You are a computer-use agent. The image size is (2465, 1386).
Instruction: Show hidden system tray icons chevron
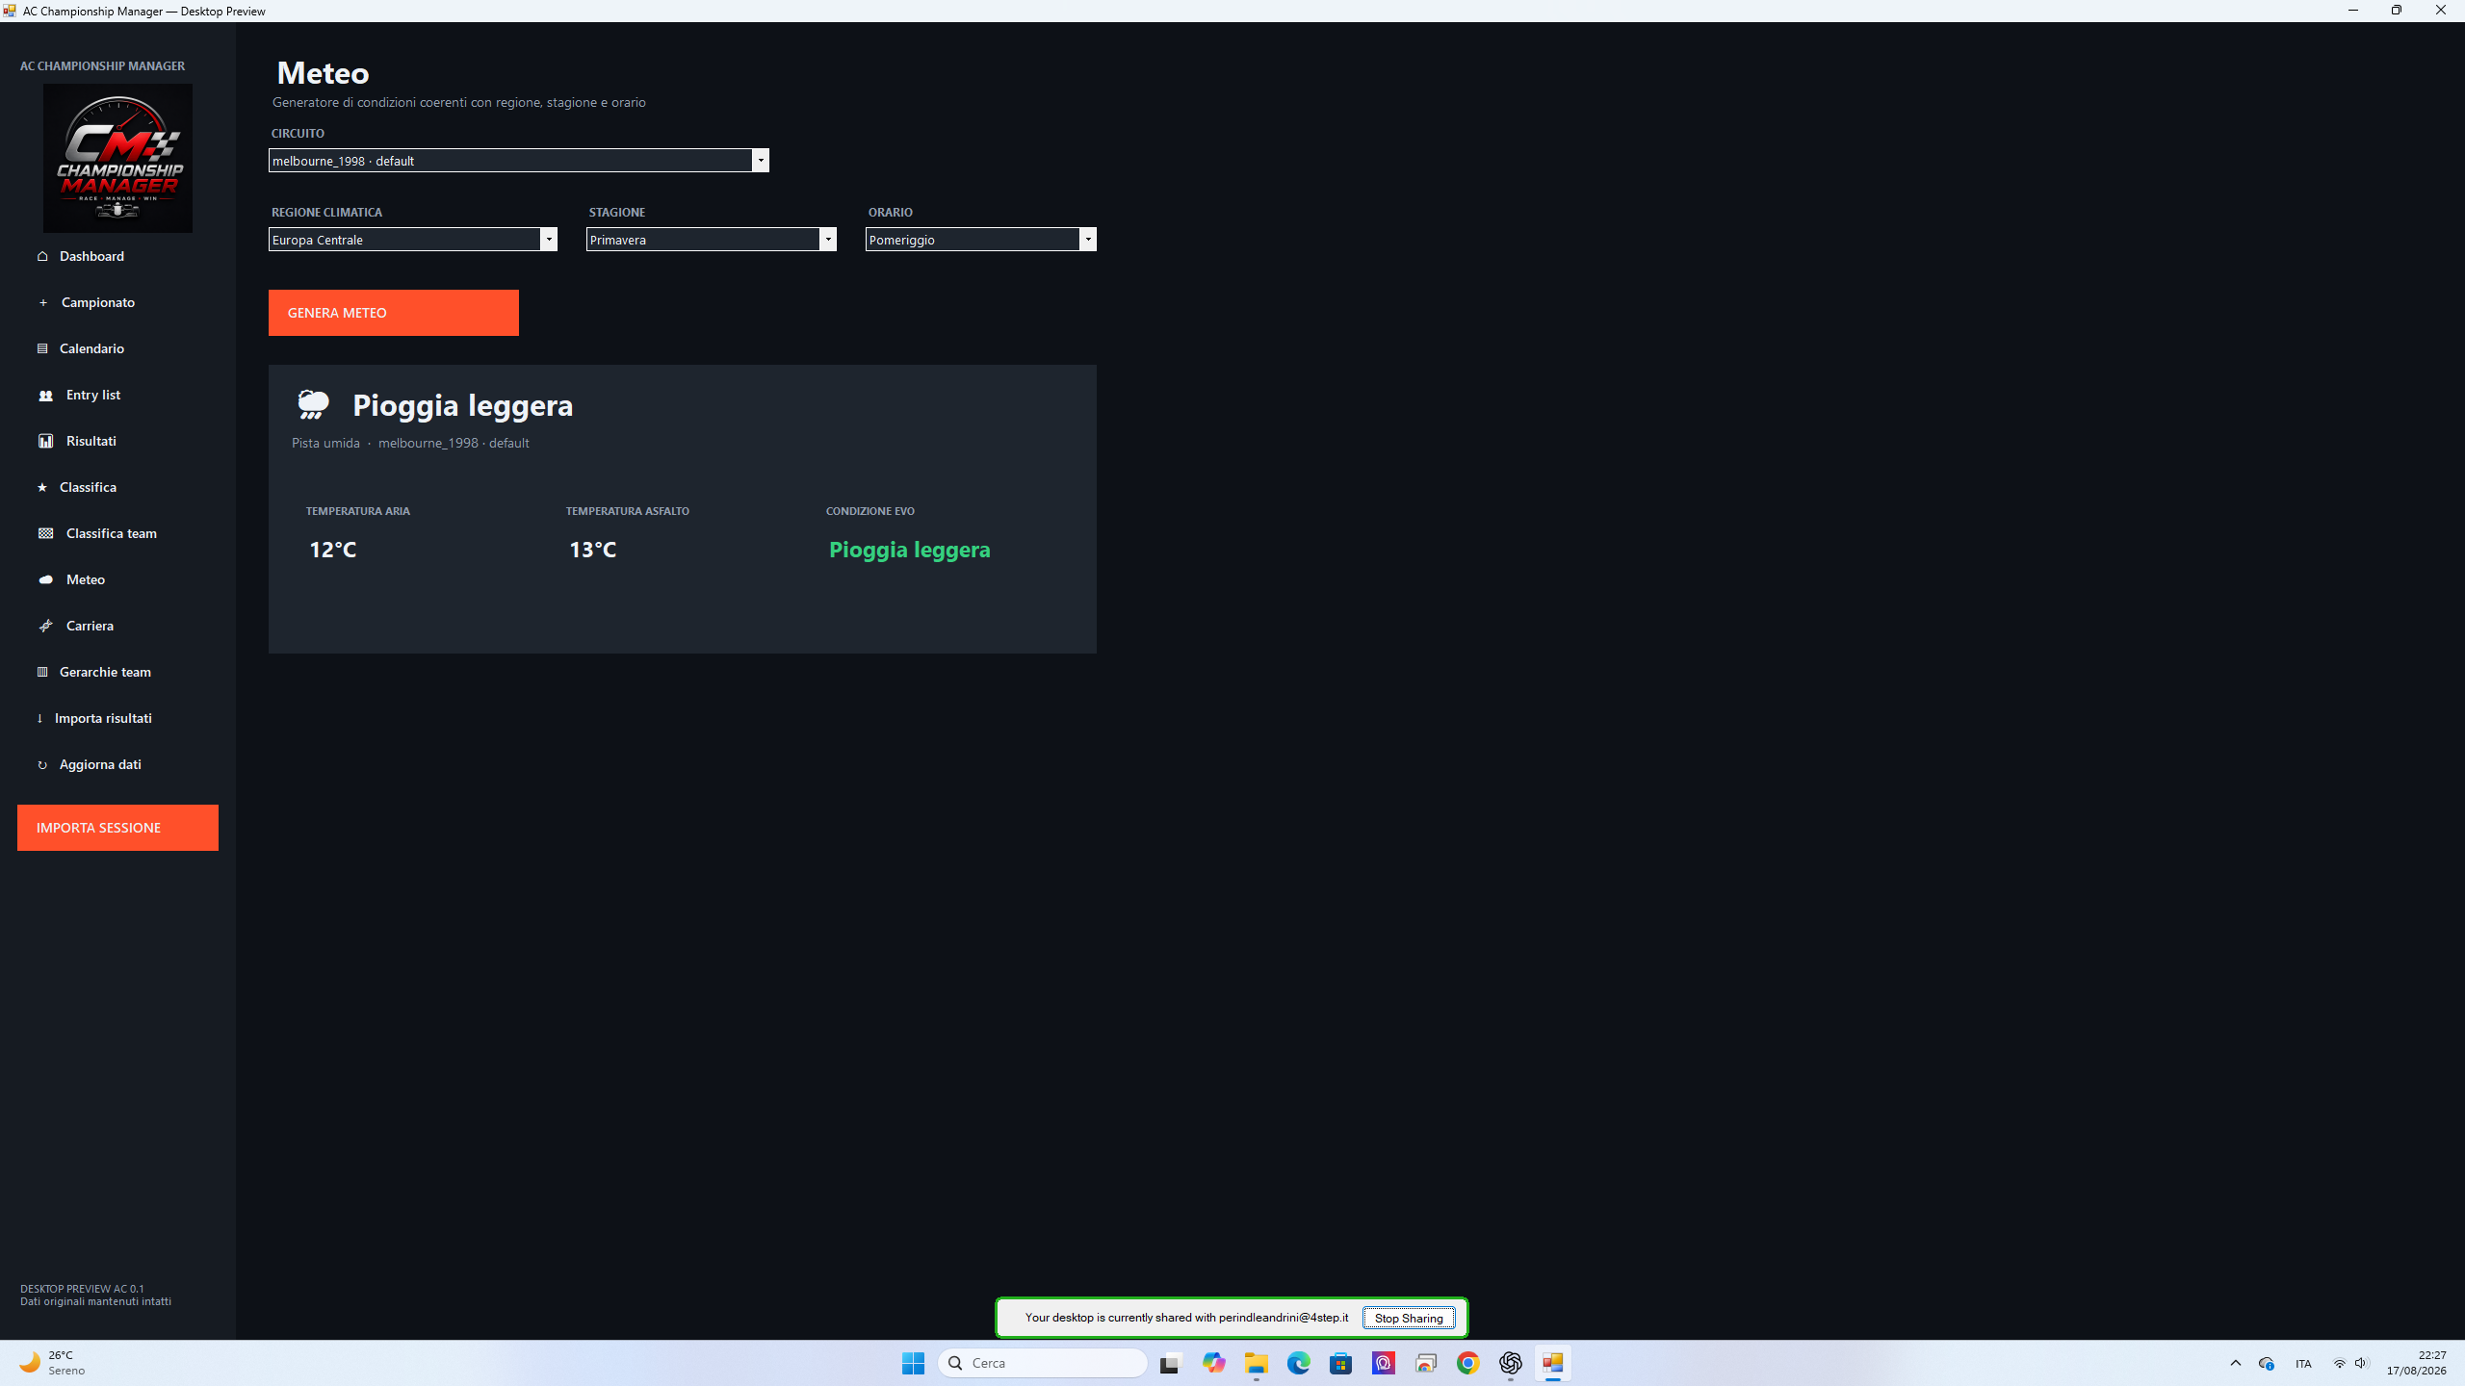2236,1363
